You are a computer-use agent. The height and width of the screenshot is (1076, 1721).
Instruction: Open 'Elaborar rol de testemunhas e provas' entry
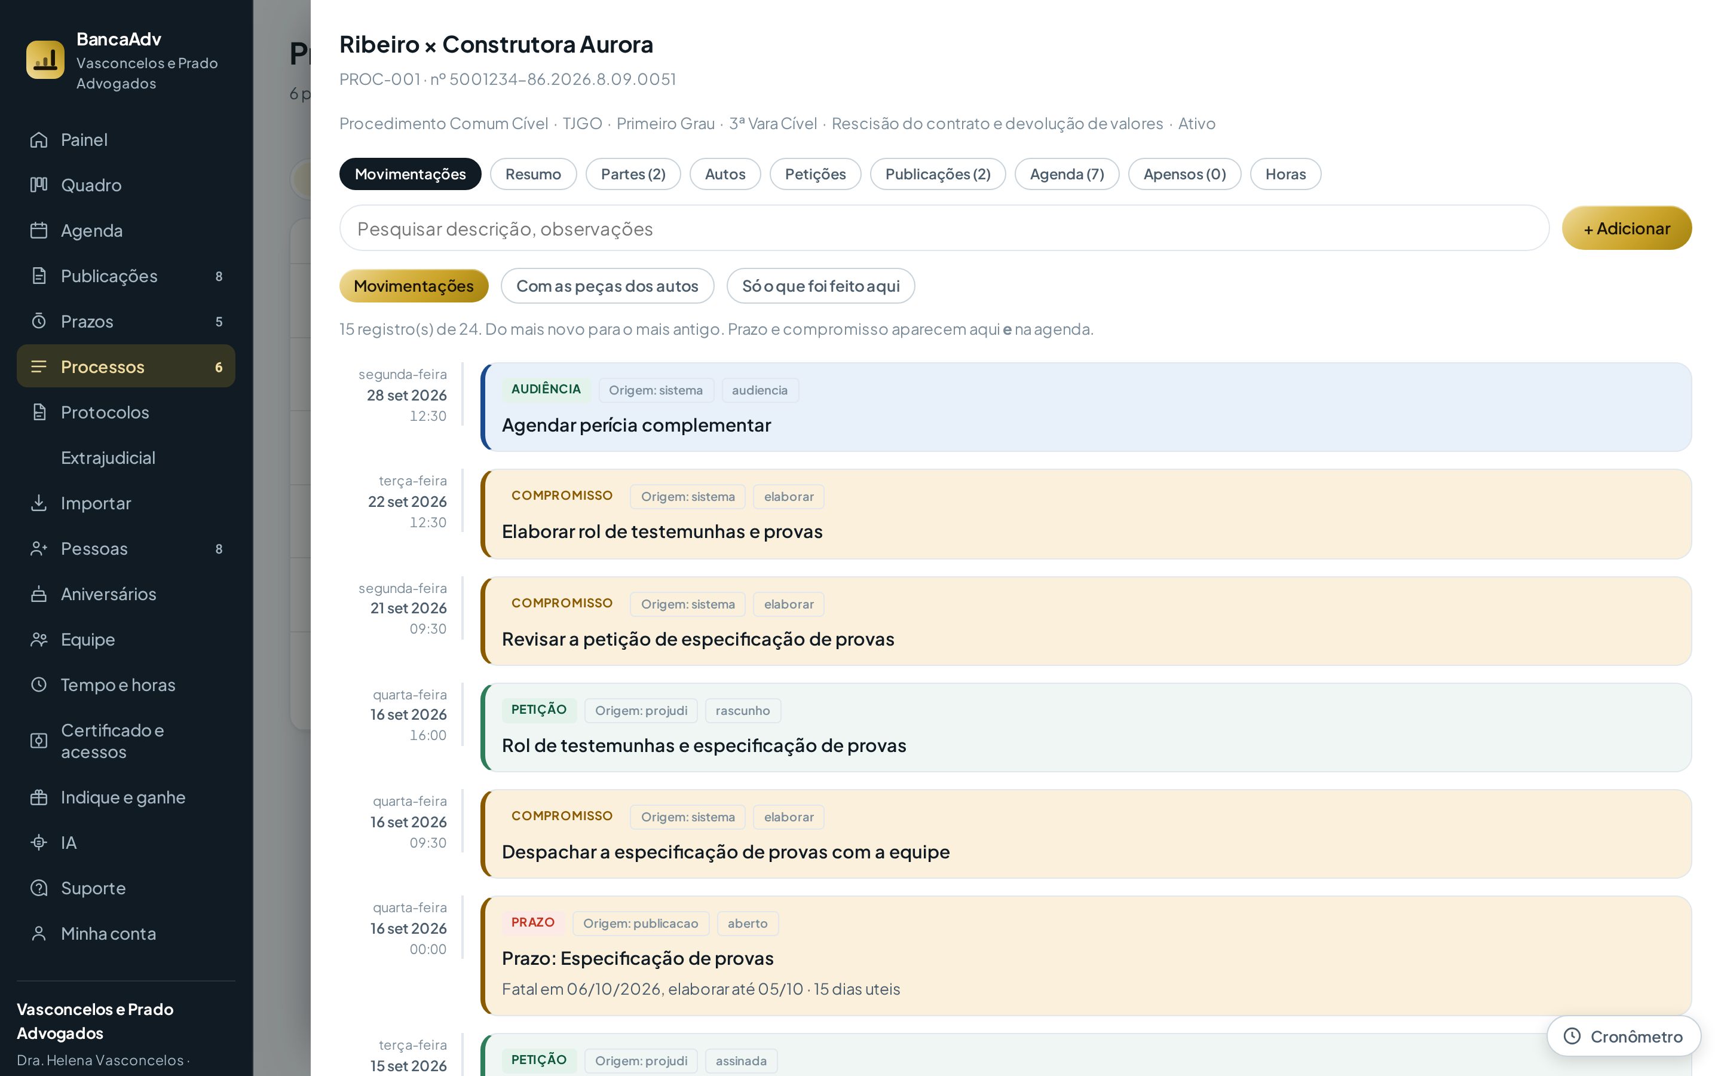(x=1086, y=514)
